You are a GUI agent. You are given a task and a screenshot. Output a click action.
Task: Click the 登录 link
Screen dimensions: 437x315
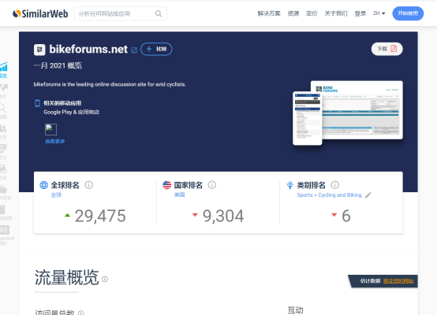(360, 13)
